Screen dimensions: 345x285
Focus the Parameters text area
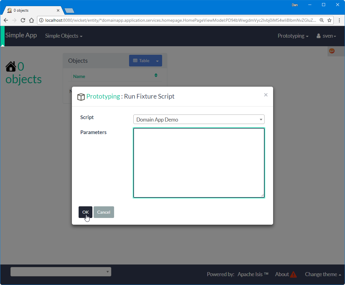pos(199,163)
